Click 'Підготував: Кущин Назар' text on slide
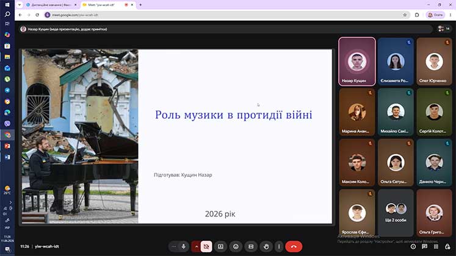 click(183, 175)
